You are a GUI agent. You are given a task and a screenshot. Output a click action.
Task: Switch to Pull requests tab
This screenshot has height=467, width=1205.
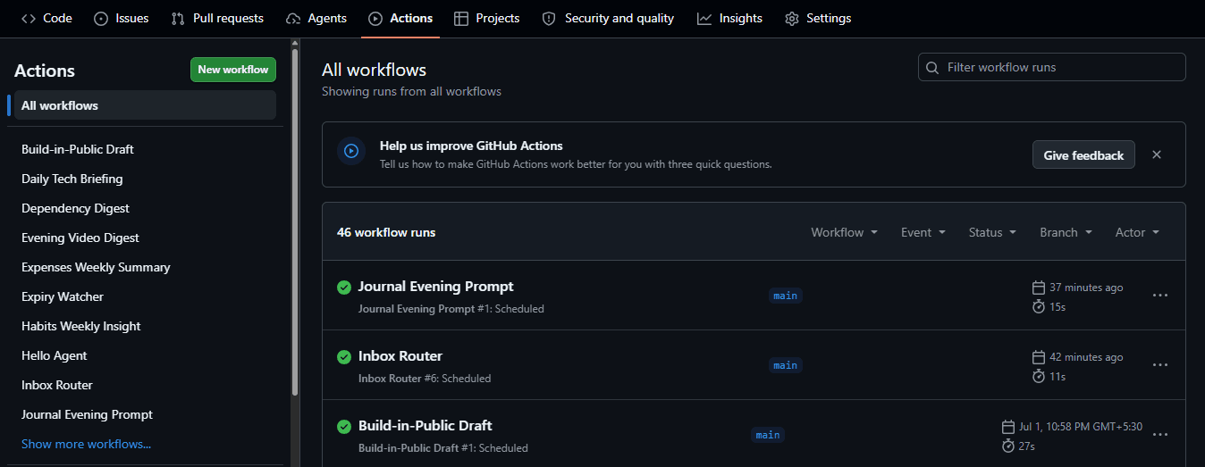(217, 18)
